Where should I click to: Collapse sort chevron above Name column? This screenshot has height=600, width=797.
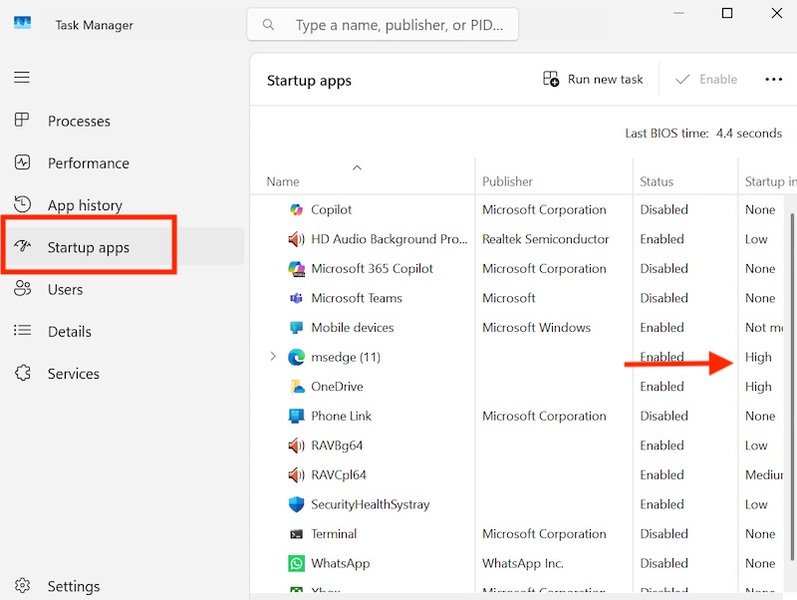click(358, 167)
